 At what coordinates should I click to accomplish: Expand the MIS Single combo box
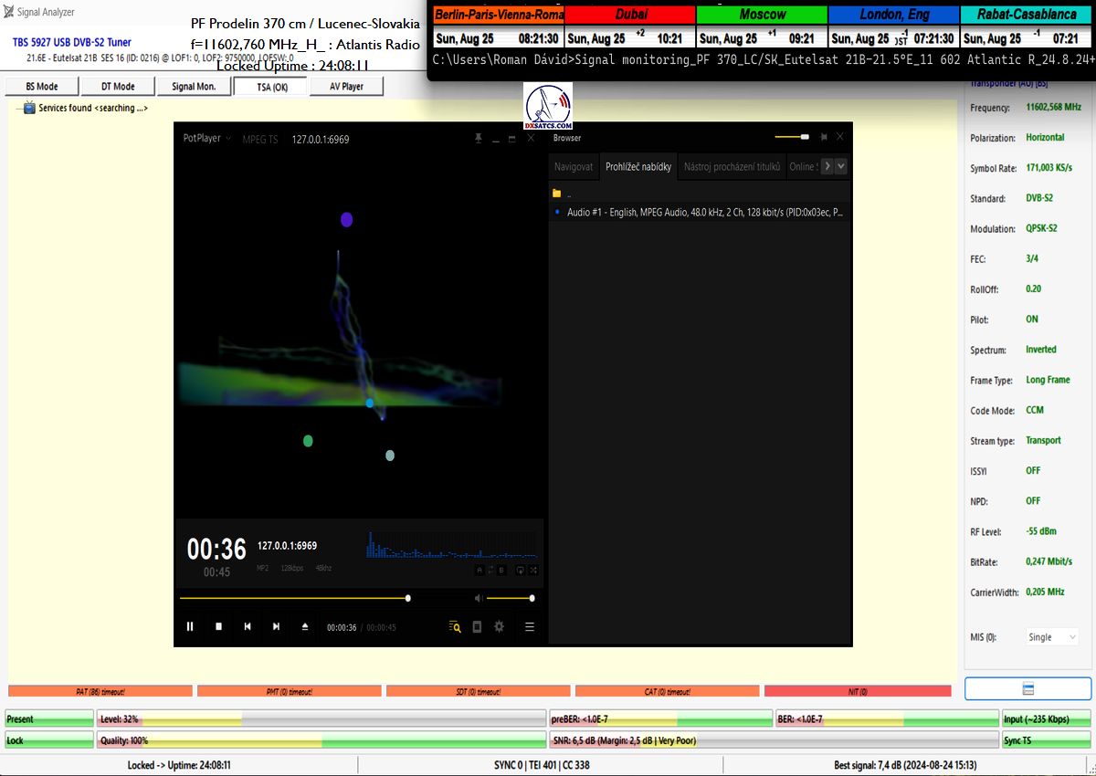coord(1051,637)
